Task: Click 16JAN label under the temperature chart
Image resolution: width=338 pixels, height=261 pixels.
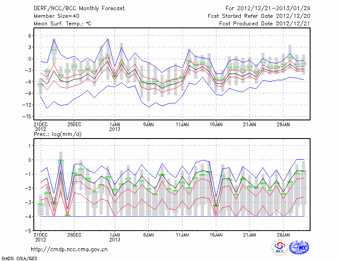Action: [216, 125]
